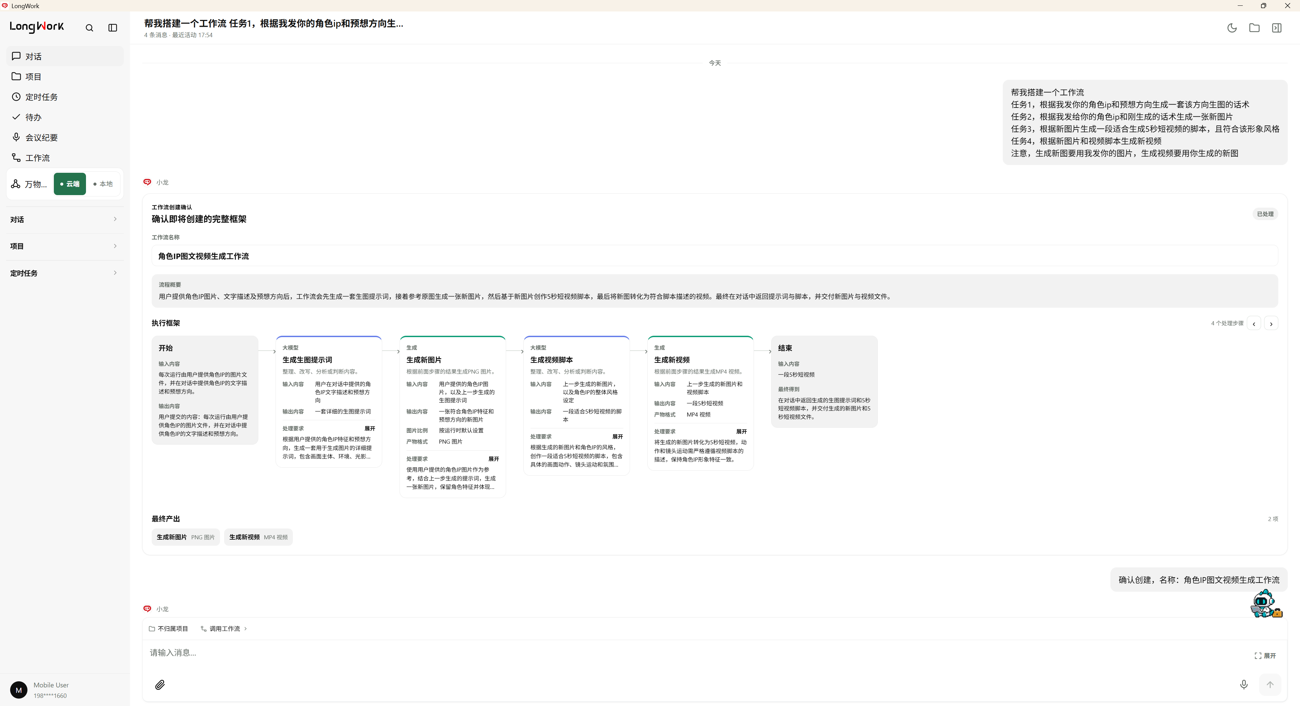Click the microphone voice input icon
This screenshot has height=706, width=1300.
point(1243,684)
